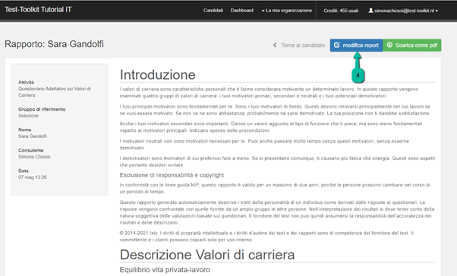Click the Nome label in sidebar
The image size is (457, 276).
[x=24, y=130]
